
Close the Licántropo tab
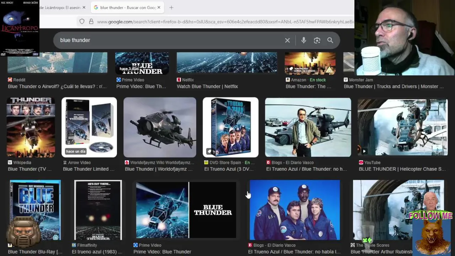coord(84,7)
